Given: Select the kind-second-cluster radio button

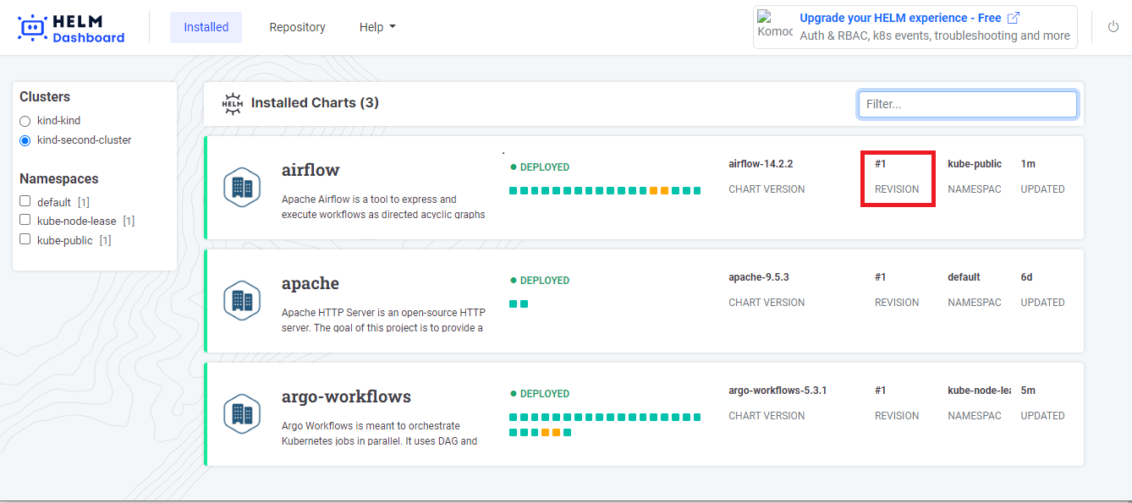Looking at the screenshot, I should 25,140.
